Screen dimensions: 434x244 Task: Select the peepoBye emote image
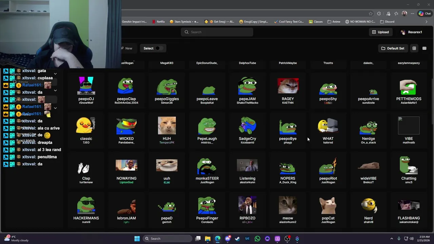pyautogui.click(x=288, y=127)
